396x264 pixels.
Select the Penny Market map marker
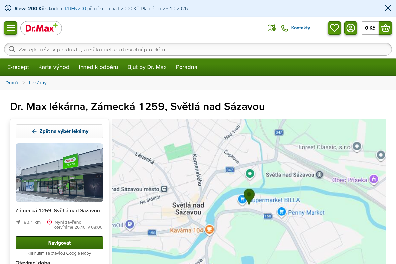[281, 212]
